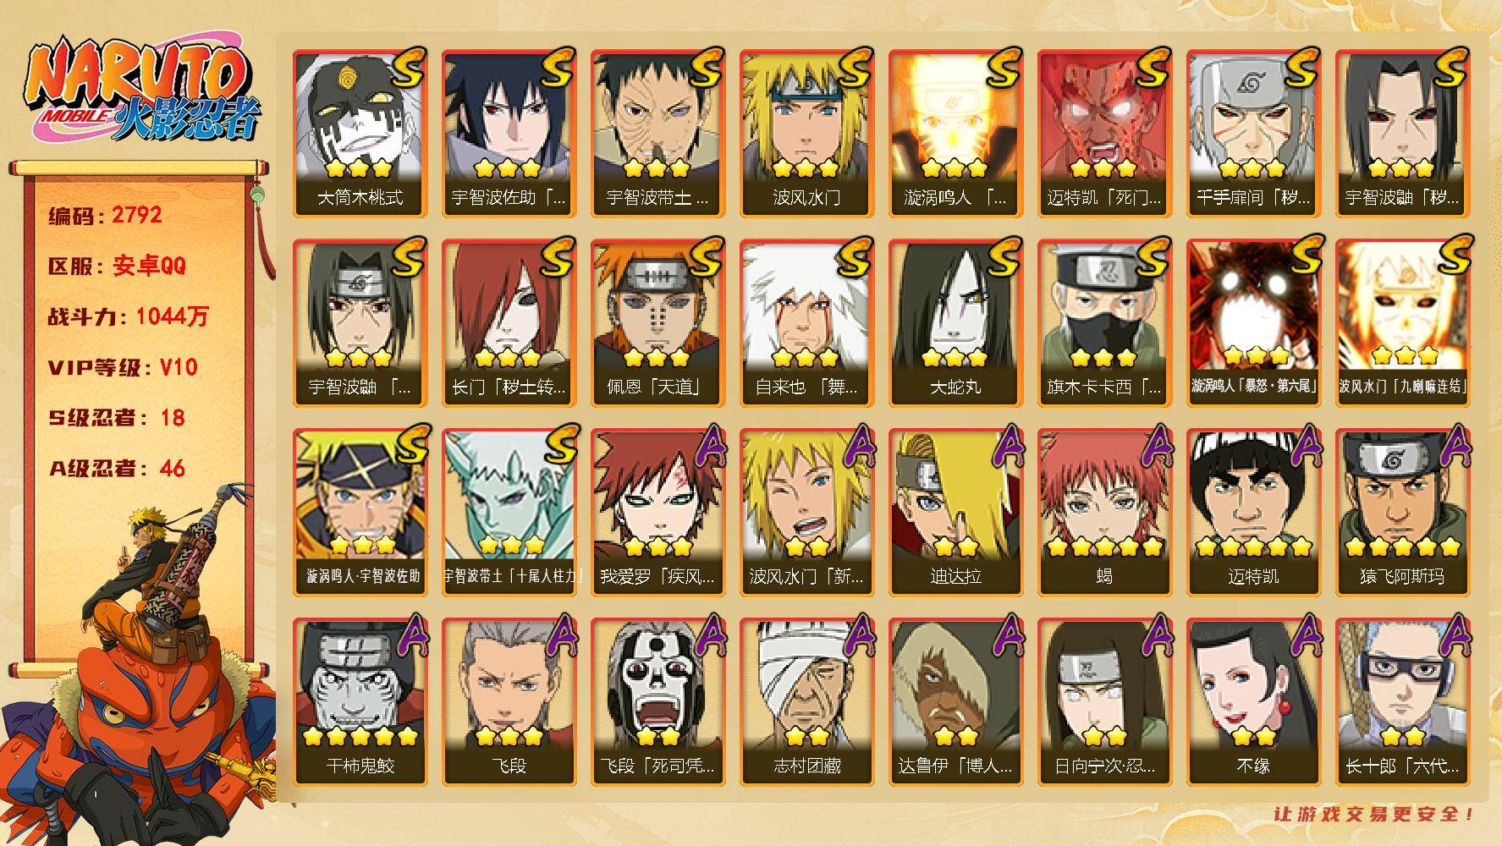
Task: Open the 波风水门 S-rank ninja portrait
Action: tap(807, 134)
